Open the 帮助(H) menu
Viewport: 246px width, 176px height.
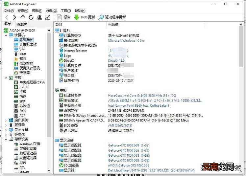(80, 11)
